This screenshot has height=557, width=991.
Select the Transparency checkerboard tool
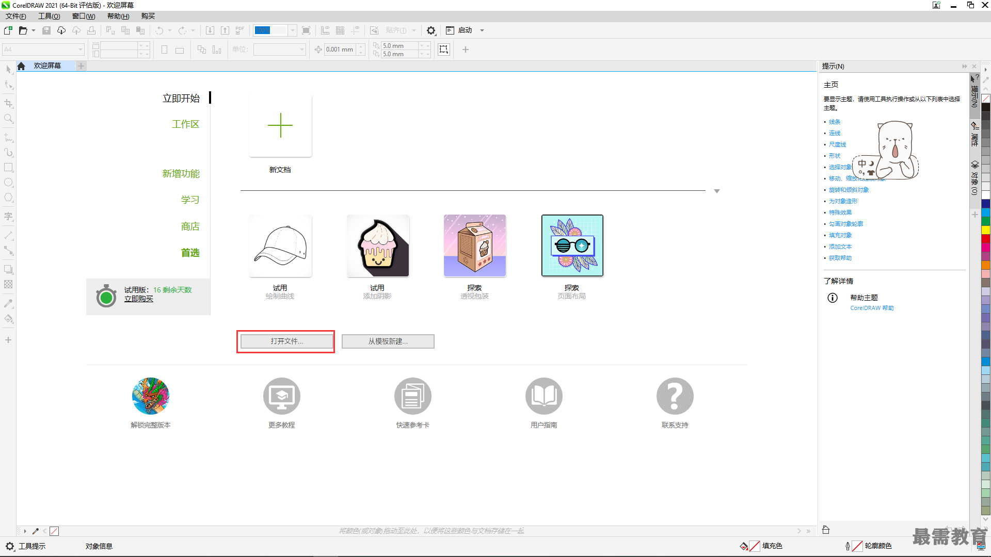pos(9,284)
